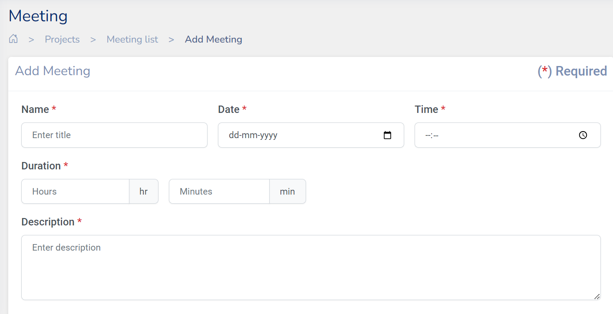
Task: Click the Date field label
Action: tap(228, 109)
